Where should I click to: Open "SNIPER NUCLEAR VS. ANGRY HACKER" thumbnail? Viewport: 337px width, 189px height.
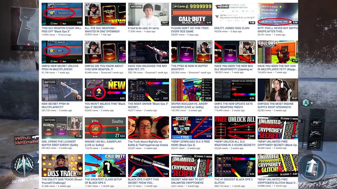click(x=192, y=90)
